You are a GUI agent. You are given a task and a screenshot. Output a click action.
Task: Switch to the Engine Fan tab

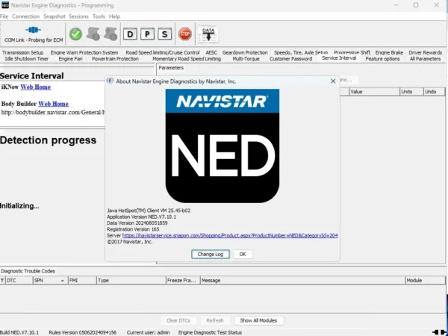(x=71, y=59)
